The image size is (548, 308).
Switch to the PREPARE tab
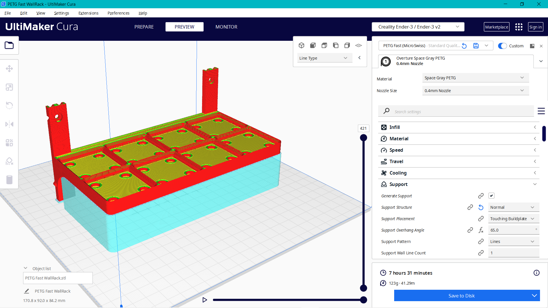pos(144,27)
